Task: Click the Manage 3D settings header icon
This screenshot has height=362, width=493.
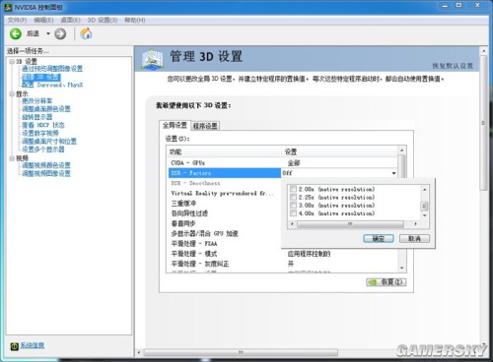Action: (153, 59)
